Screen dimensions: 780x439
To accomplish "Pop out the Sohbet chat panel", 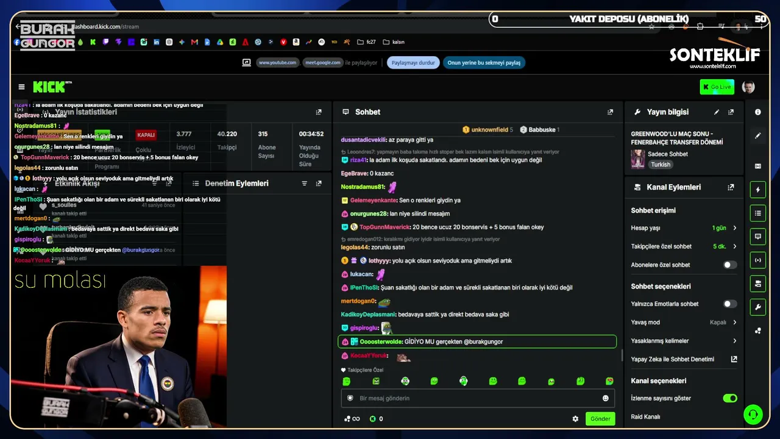I will tap(610, 112).
